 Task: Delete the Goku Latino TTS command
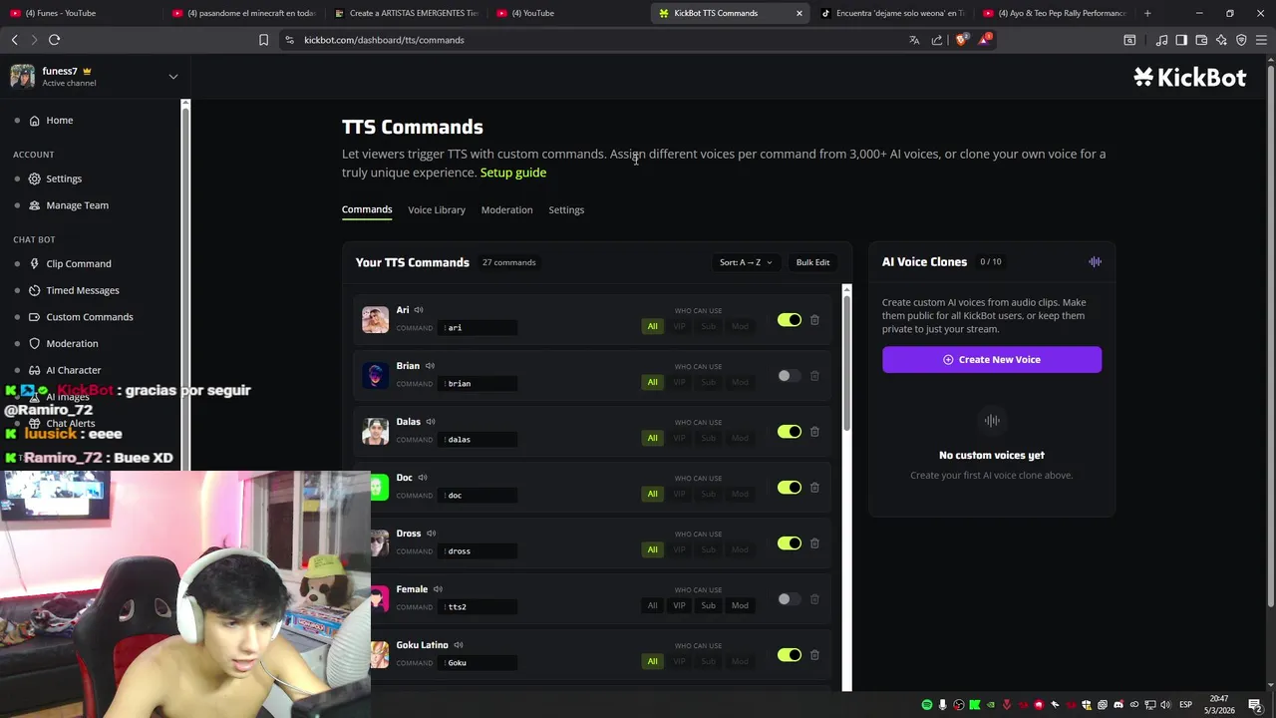coord(814,655)
